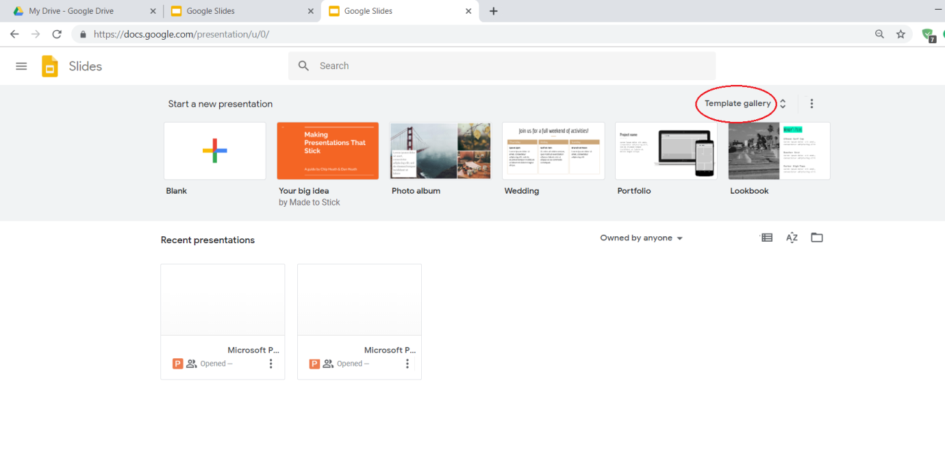Open more options for second recent presentation
Image resolution: width=945 pixels, height=450 pixels.
pos(407,364)
